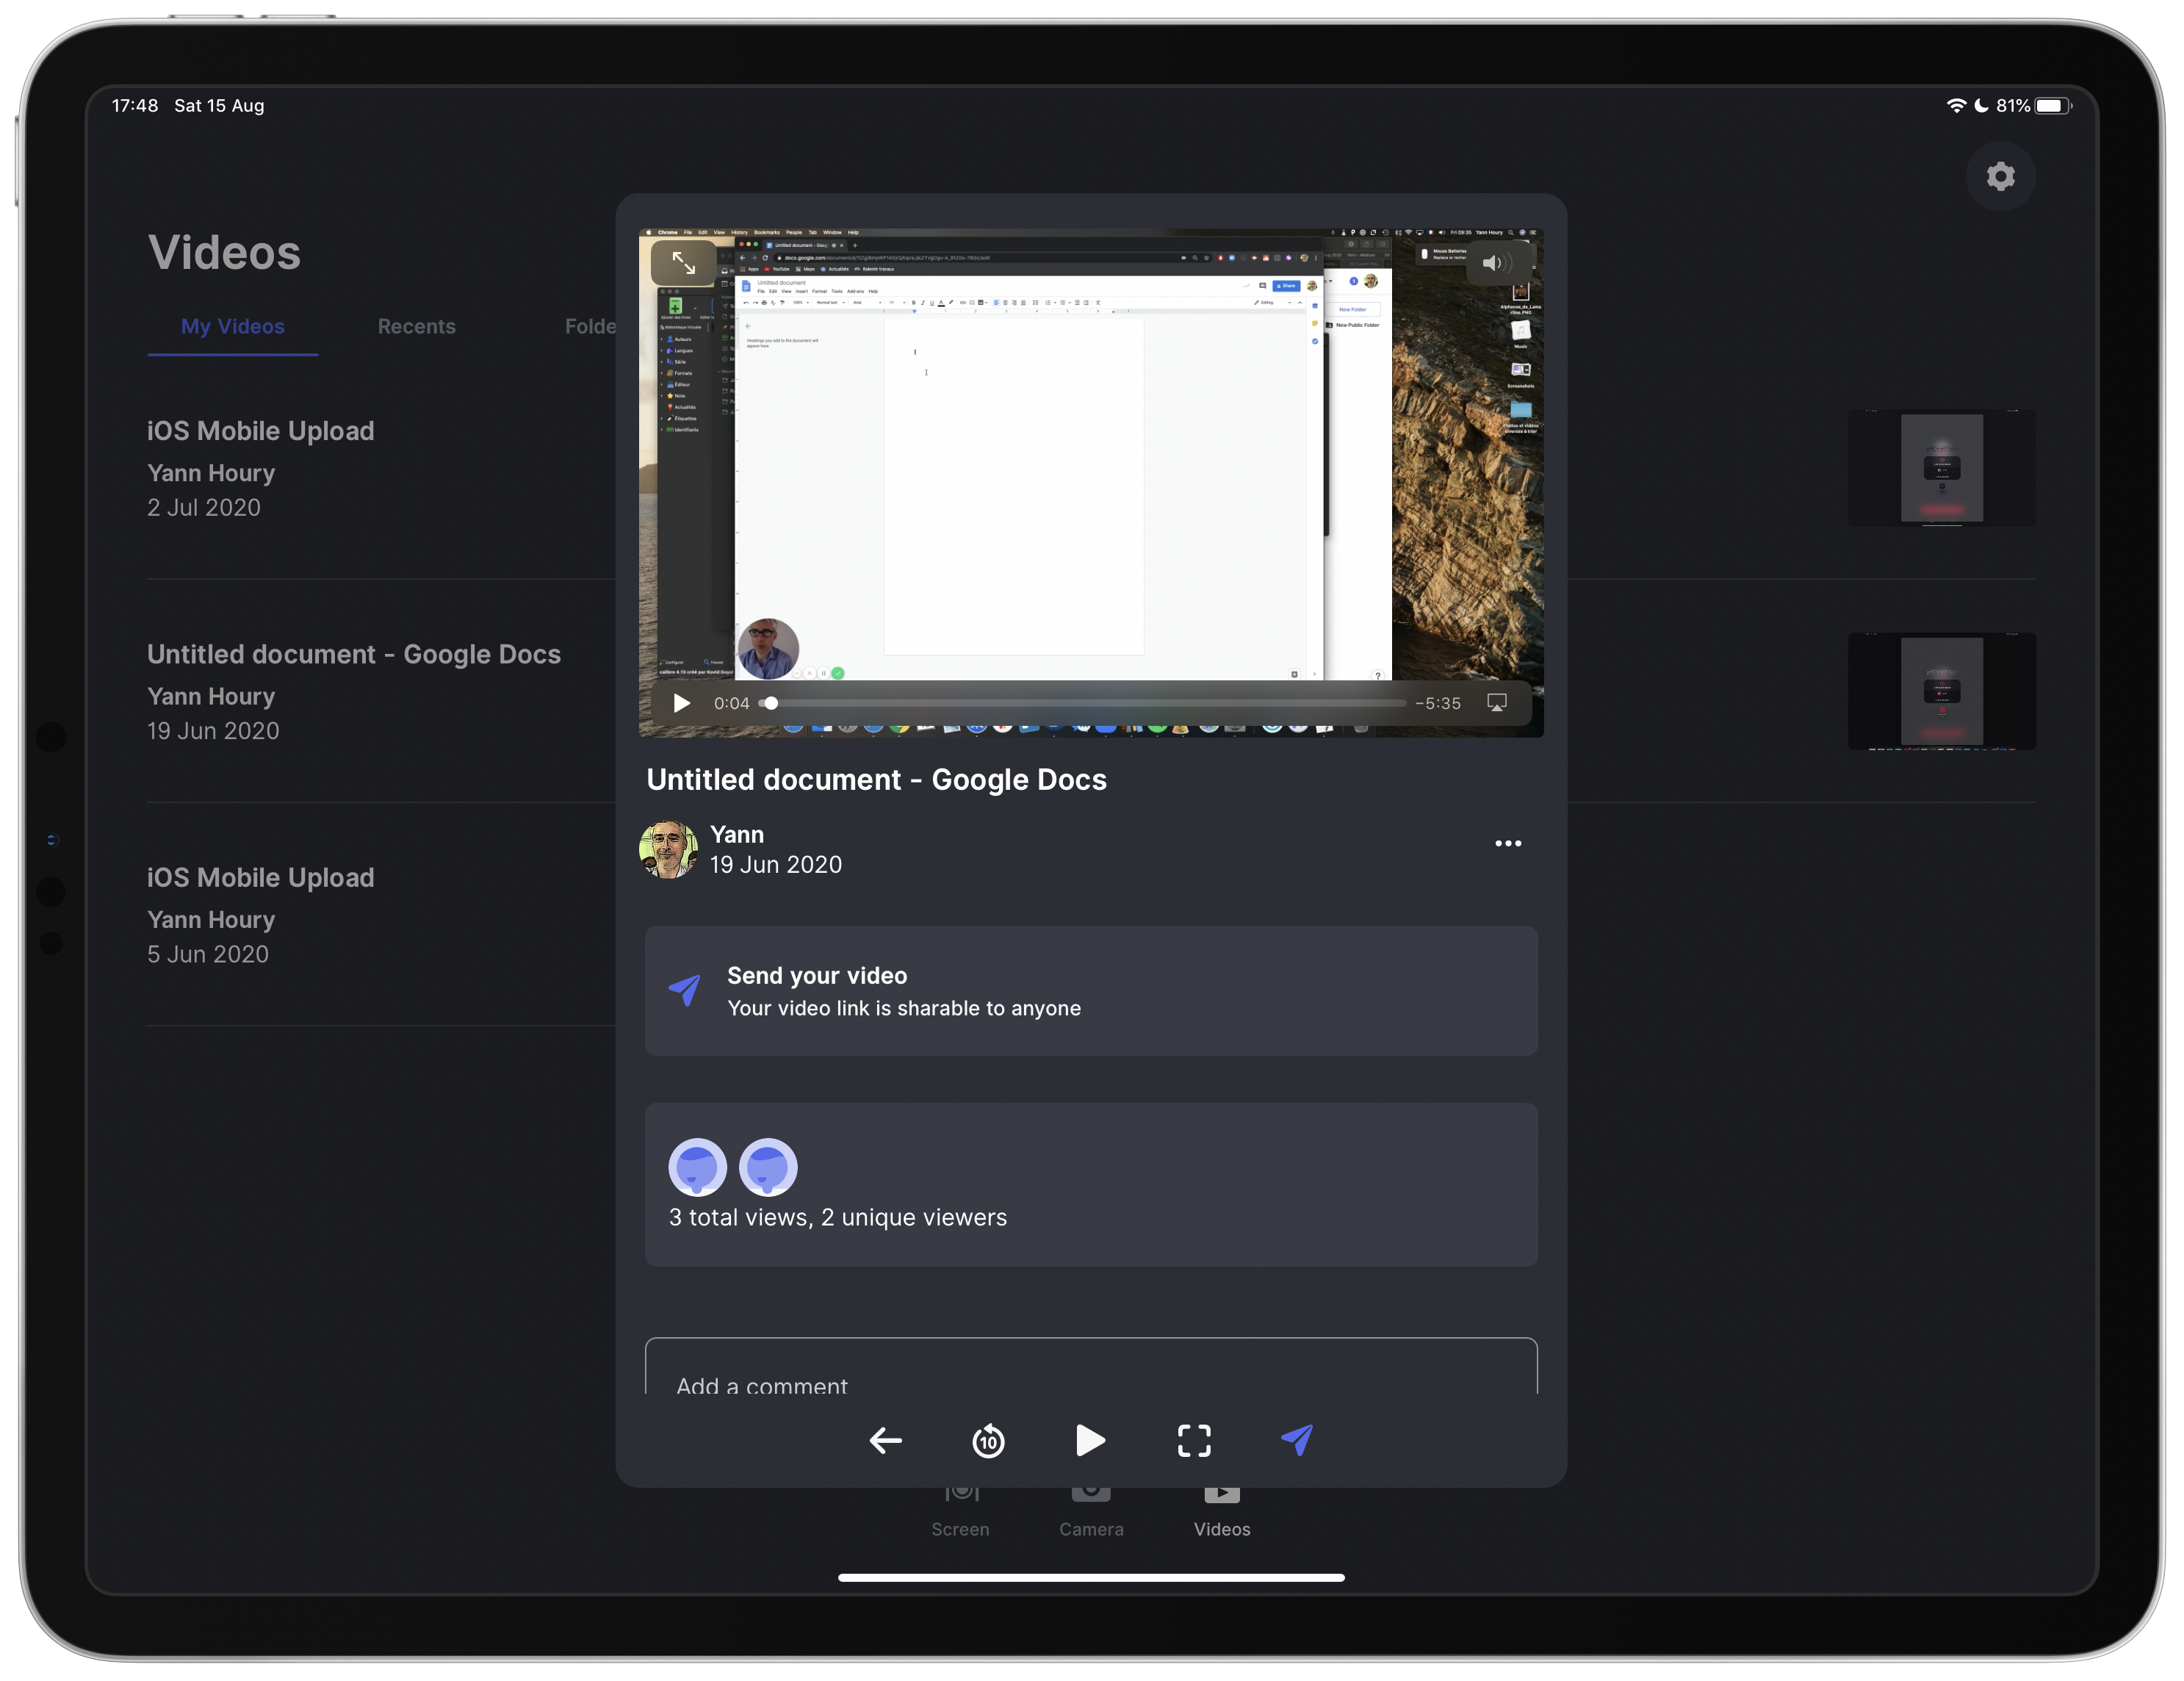Click the second viewer avatar
Screen dimensions: 2184x1681
pos(768,1167)
